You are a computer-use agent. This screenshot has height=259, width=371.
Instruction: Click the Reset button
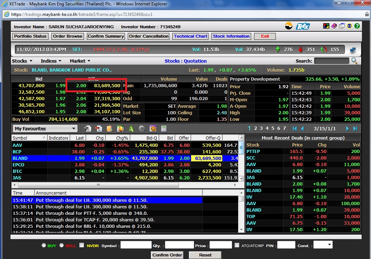click(205, 255)
